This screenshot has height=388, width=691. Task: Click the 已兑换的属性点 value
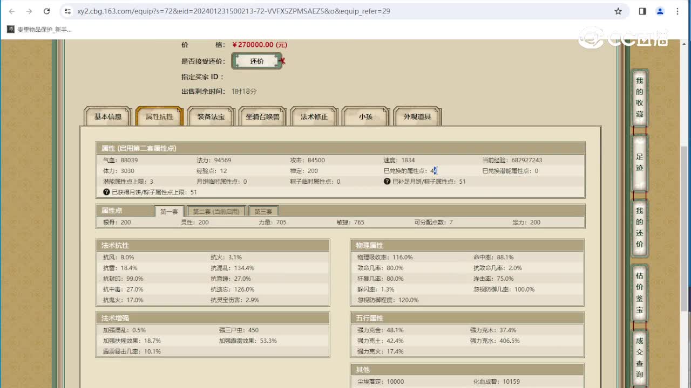point(434,171)
